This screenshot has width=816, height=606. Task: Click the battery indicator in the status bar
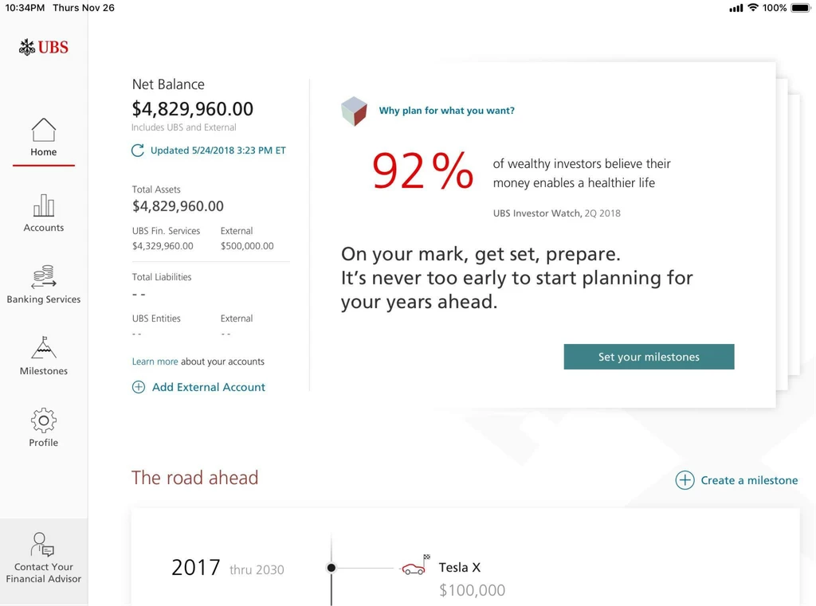800,7
